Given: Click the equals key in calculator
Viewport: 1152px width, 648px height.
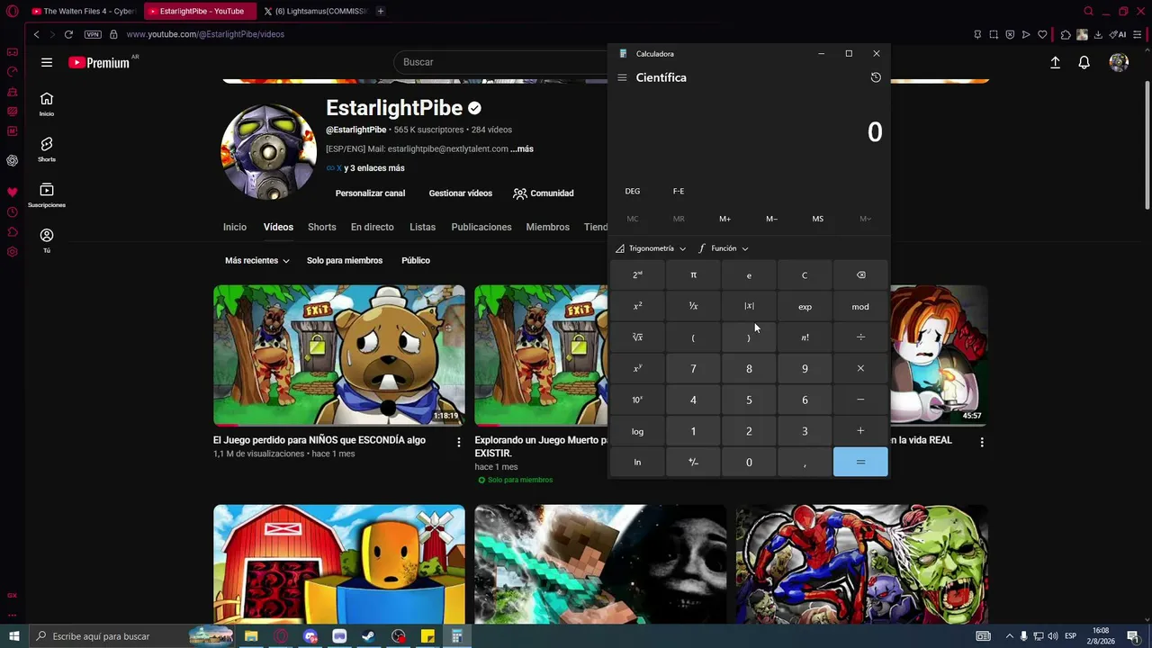Looking at the screenshot, I should click(860, 462).
